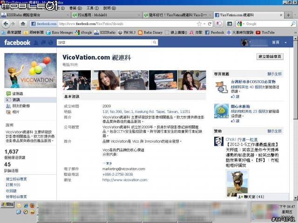Open bookmarks toolbar star-box icon

(230, 24)
